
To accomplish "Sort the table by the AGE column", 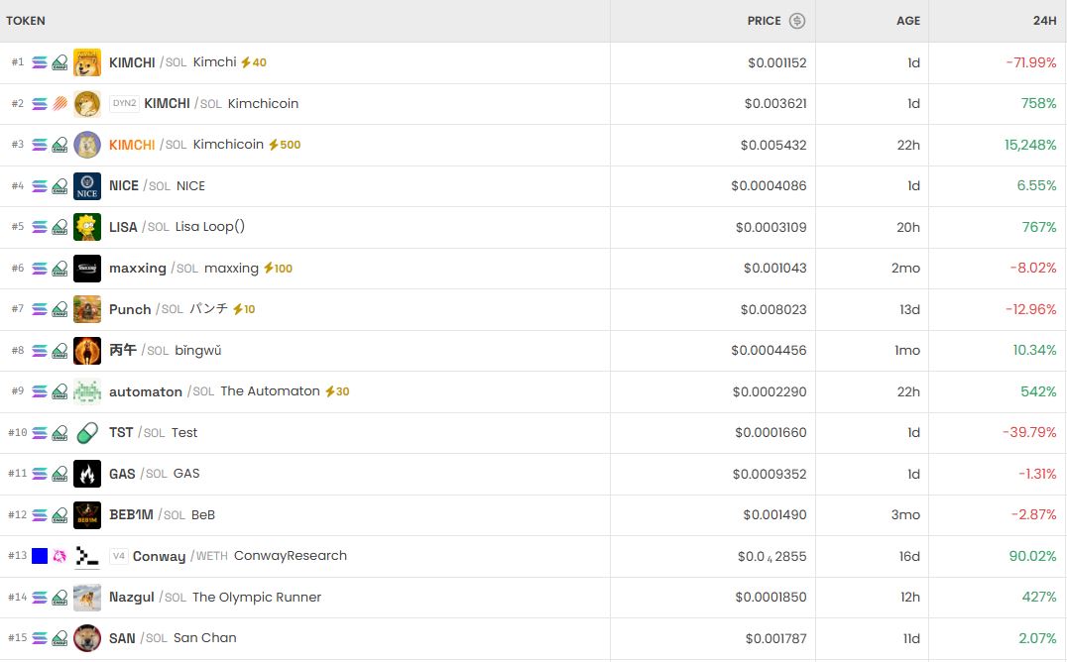I will coord(906,21).
